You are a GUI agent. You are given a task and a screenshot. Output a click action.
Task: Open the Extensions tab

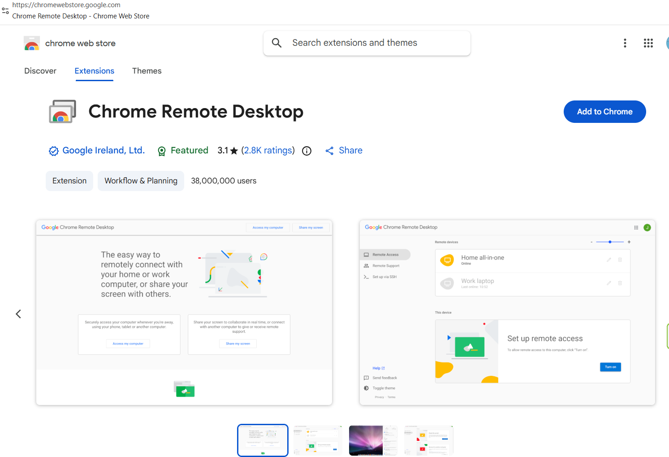coord(95,71)
